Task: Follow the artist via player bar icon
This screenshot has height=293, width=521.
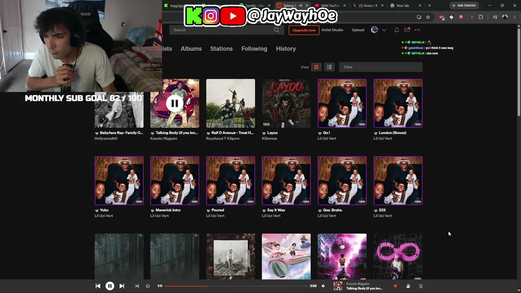Action: 408,286
